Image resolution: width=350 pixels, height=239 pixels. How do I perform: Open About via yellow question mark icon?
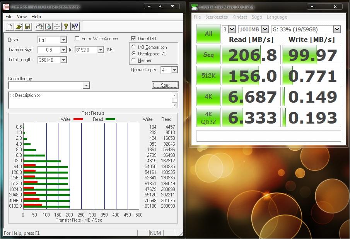[66, 27]
